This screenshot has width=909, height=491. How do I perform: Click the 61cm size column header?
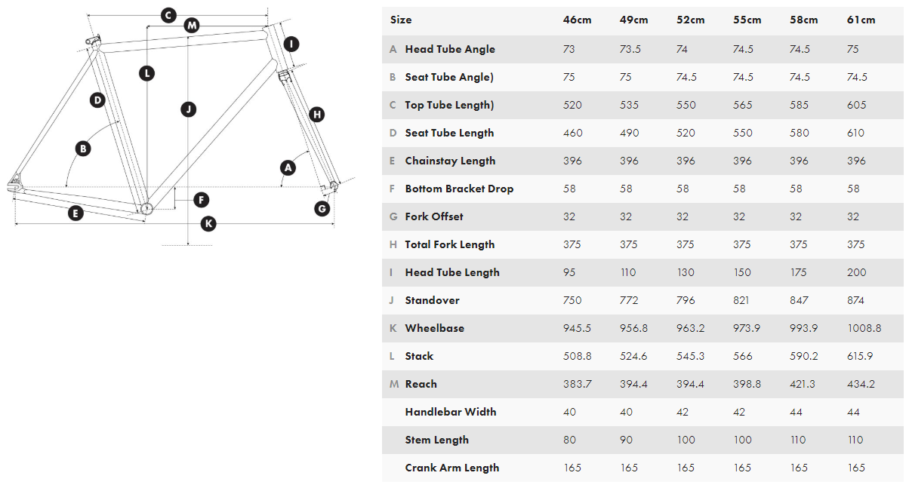(861, 20)
